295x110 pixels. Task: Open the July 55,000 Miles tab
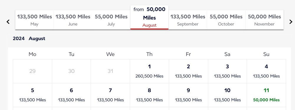click(x=111, y=20)
